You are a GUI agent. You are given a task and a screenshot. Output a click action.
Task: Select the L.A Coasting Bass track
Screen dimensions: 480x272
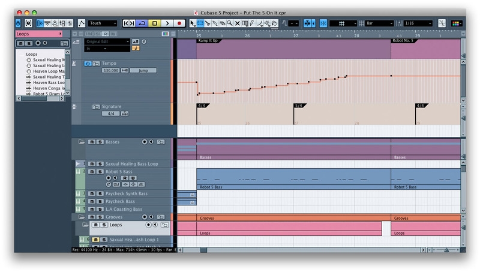coord(124,209)
